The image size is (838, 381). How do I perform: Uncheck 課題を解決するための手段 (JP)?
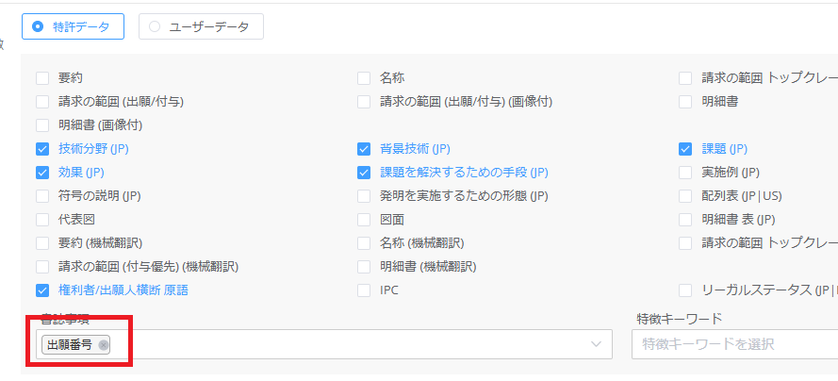click(364, 173)
